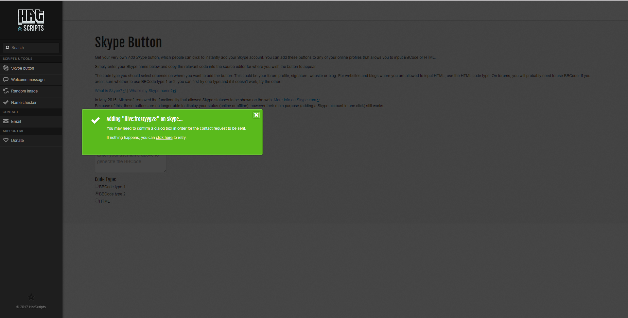The height and width of the screenshot is (318, 628).
Task: Open the 'What is Skype?' link
Action: click(110, 91)
